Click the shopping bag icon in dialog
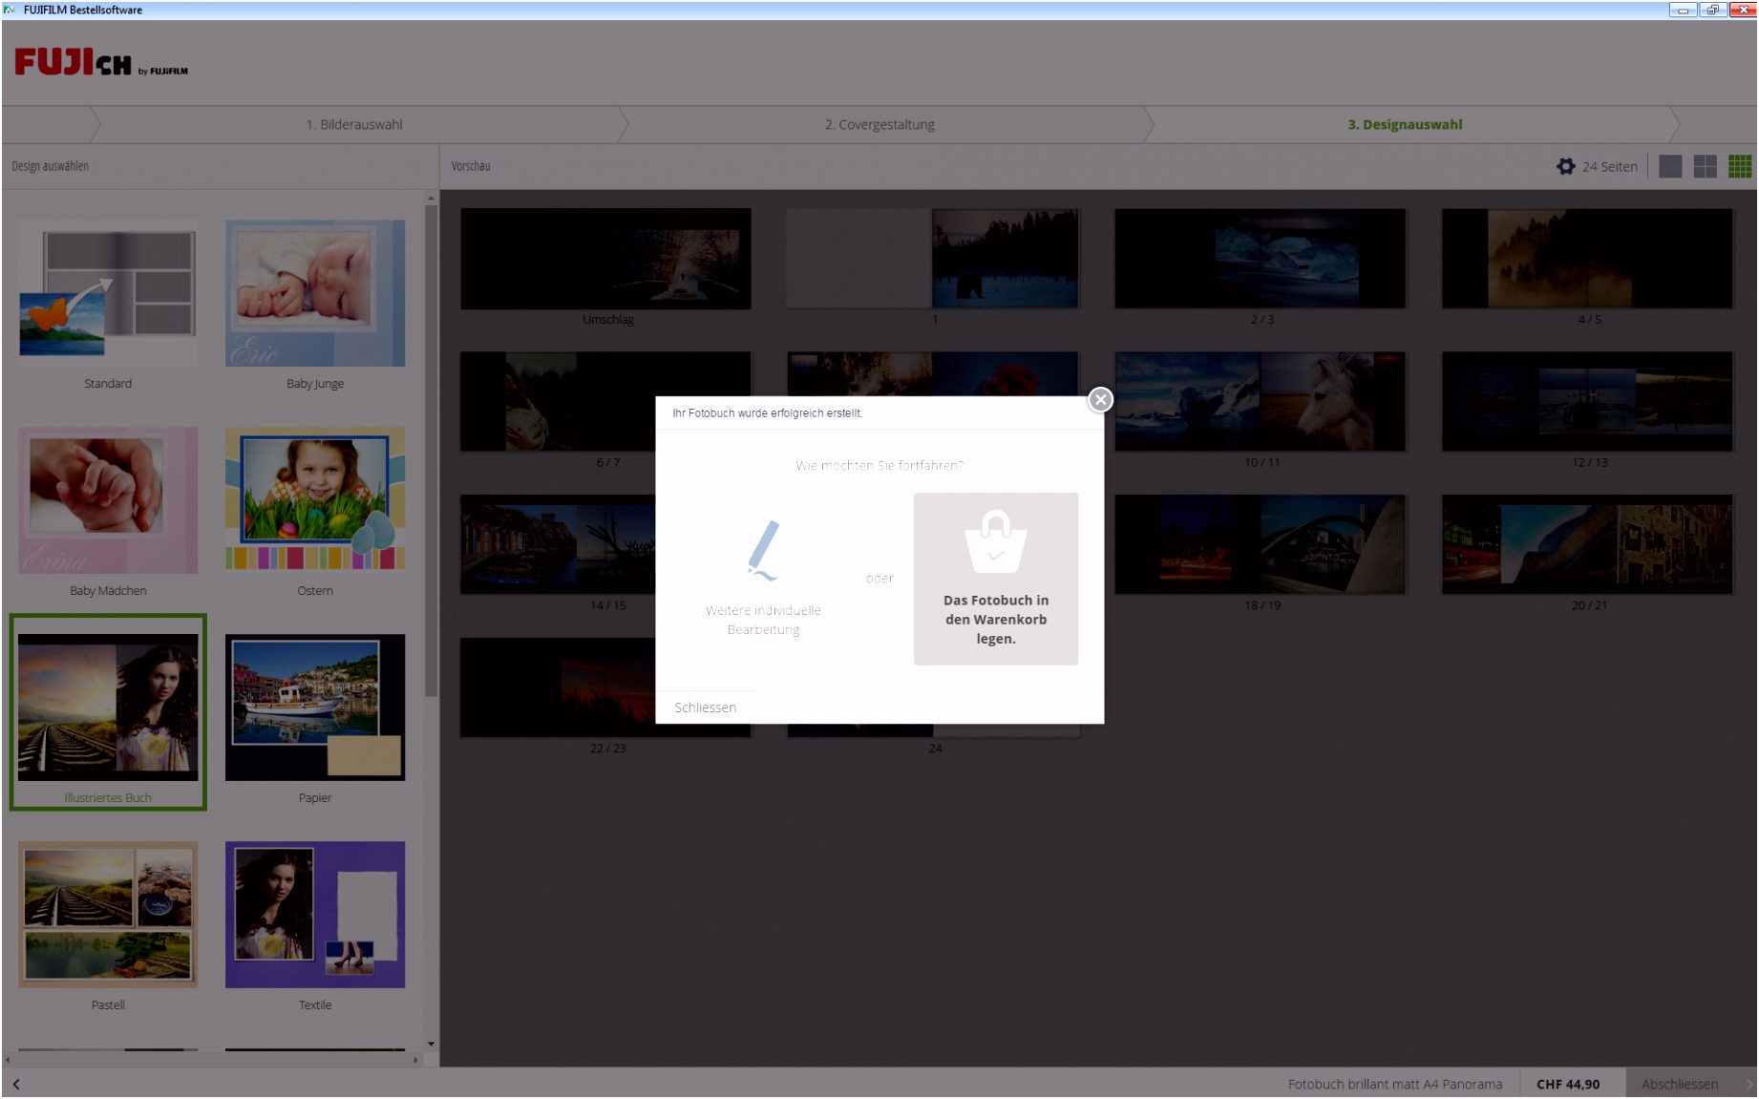This screenshot has height=1099, width=1759. click(x=996, y=540)
